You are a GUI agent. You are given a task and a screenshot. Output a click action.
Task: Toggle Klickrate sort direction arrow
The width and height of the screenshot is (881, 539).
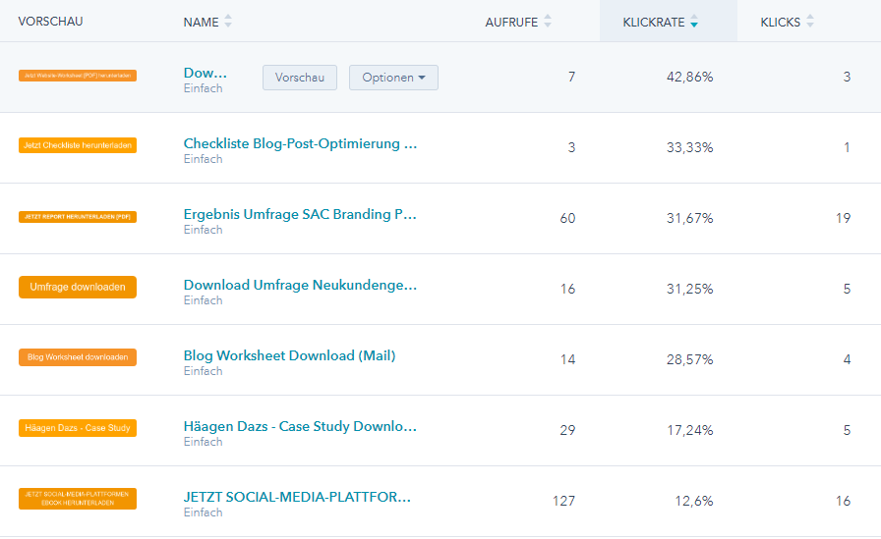click(x=694, y=22)
